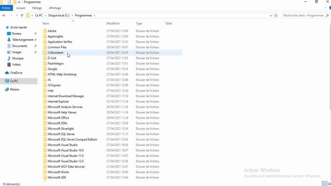Screen dimensions: 331x186
Task: Select the IIS Express folder icon
Action: click(45, 85)
